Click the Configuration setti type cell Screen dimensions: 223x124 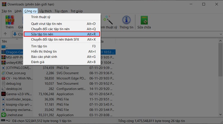tap(71, 89)
